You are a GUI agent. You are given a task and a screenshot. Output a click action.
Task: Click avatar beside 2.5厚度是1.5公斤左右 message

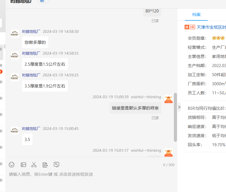pos(15,55)
